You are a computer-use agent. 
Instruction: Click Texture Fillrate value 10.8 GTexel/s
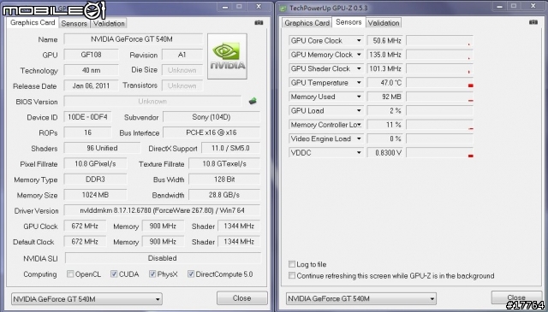(224, 163)
